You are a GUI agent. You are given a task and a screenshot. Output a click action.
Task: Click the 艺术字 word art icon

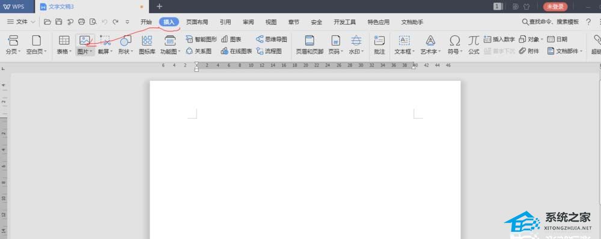(430, 40)
